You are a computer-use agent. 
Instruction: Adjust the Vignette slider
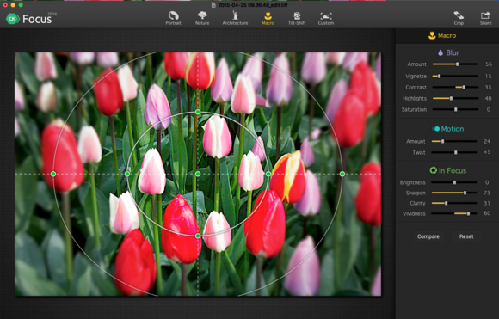(x=455, y=76)
